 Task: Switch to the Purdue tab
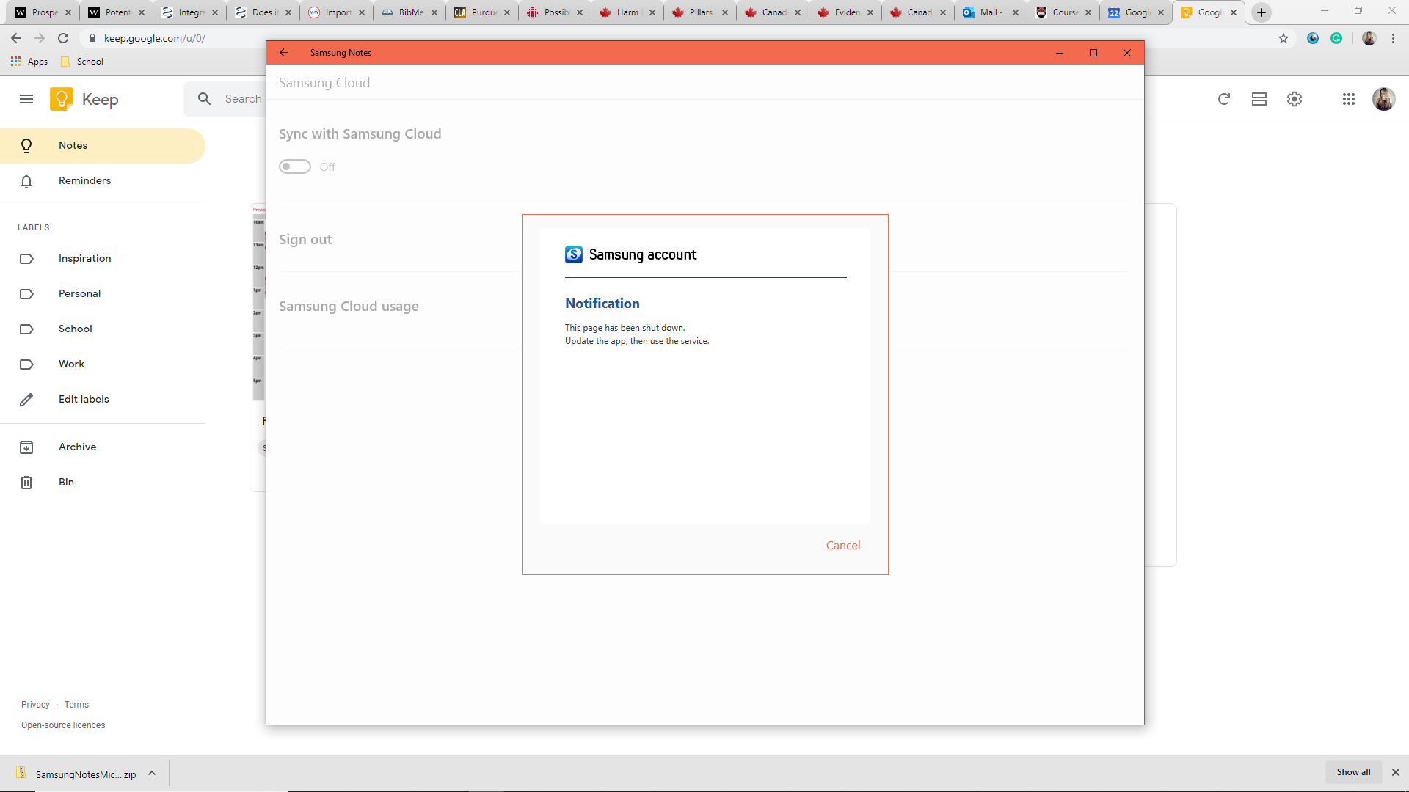[x=481, y=12]
